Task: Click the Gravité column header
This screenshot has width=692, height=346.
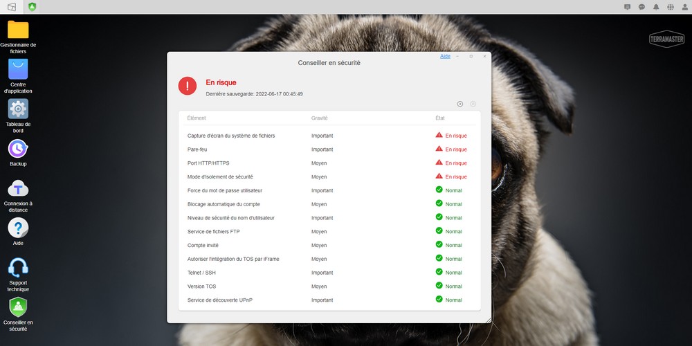Action: click(x=320, y=118)
